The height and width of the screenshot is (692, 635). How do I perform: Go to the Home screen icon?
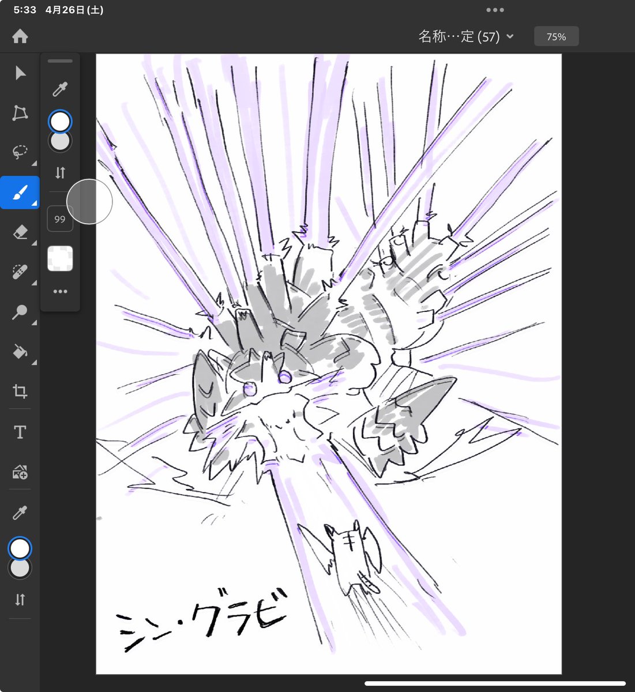click(x=20, y=36)
